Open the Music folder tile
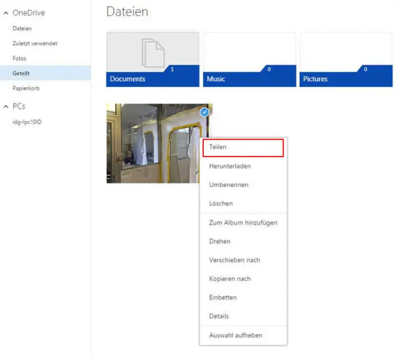 [249, 59]
